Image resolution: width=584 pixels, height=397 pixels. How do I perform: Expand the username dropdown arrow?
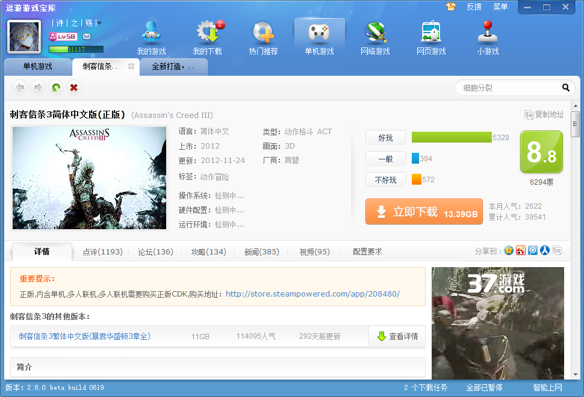click(x=99, y=23)
